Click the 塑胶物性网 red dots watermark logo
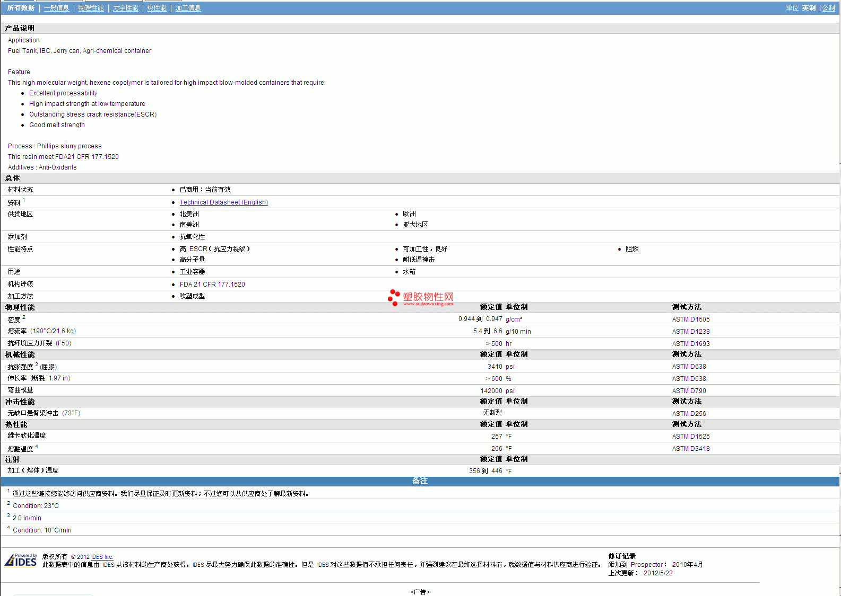Viewport: 841px width, 596px height. pyautogui.click(x=393, y=298)
